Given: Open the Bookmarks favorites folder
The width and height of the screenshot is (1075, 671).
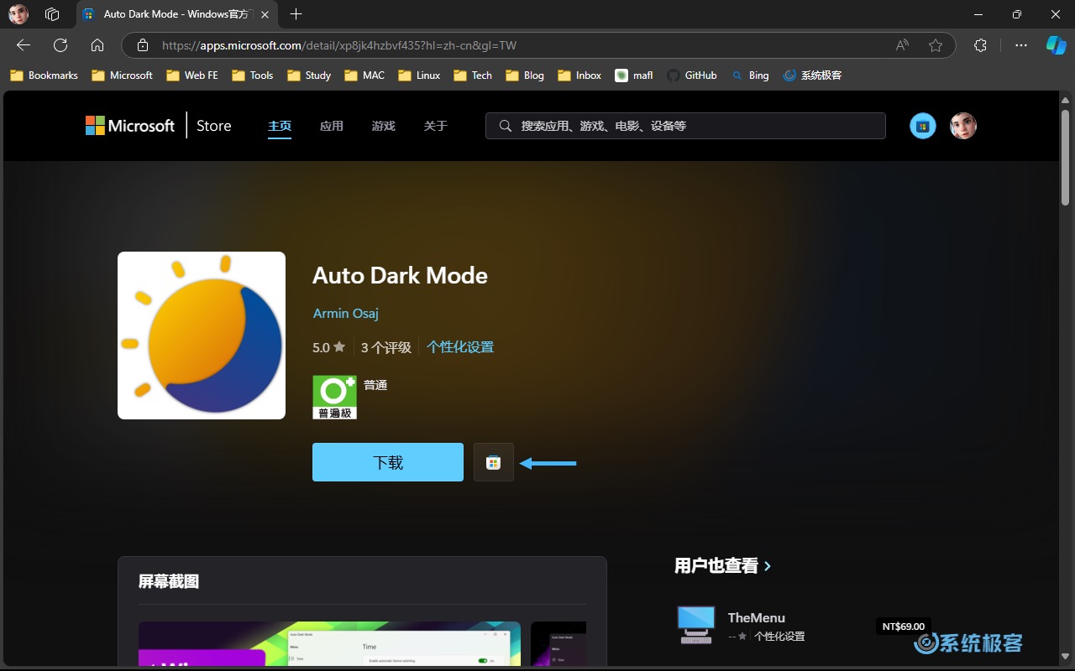Looking at the screenshot, I should 44,75.
